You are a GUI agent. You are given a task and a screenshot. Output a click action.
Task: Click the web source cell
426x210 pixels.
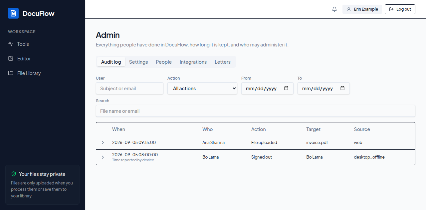tap(358, 143)
